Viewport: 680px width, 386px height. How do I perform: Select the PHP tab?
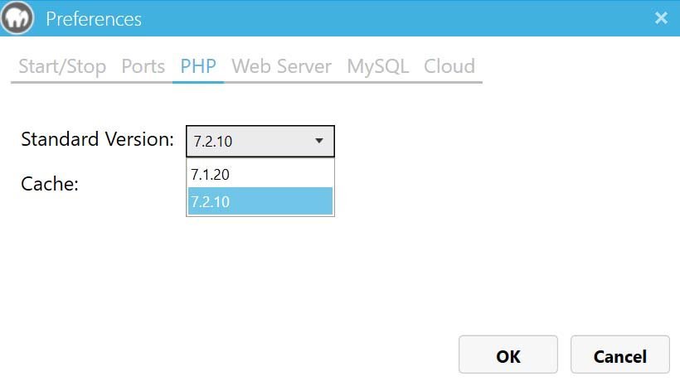click(x=198, y=66)
